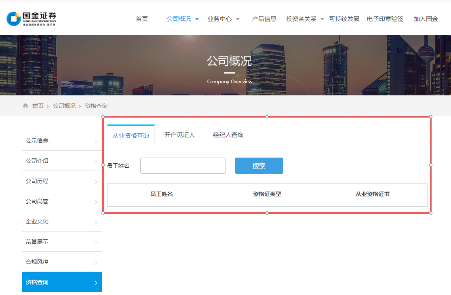Click the arrow next to 合规风控

pos(96,262)
